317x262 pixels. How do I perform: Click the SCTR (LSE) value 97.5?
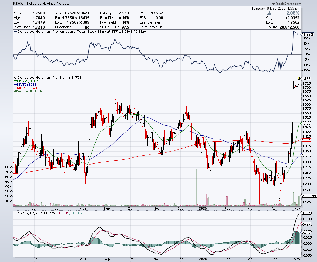125,27
